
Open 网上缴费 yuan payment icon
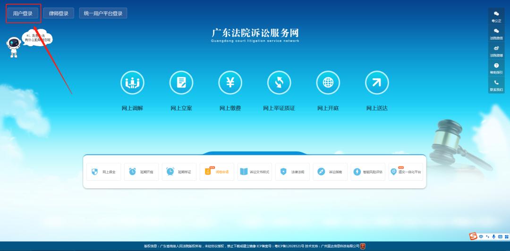tap(230, 83)
